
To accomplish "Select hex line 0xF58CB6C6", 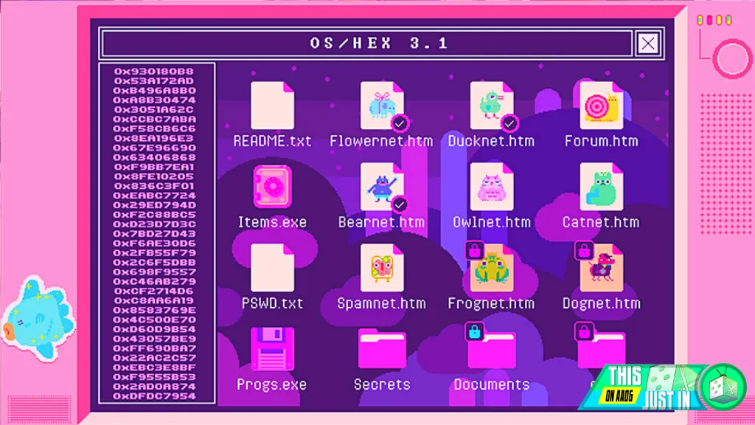I will click(x=154, y=128).
